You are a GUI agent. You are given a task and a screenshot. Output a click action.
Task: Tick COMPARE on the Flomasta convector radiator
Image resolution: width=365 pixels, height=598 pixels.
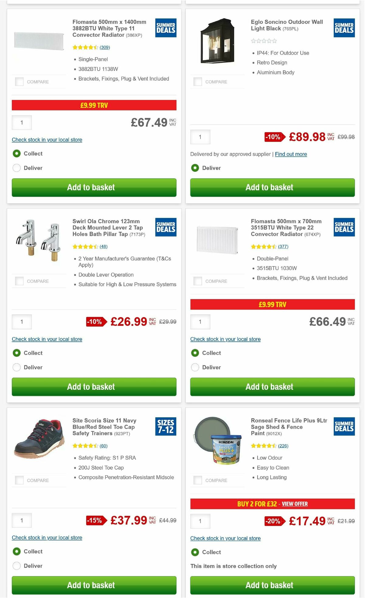(19, 82)
